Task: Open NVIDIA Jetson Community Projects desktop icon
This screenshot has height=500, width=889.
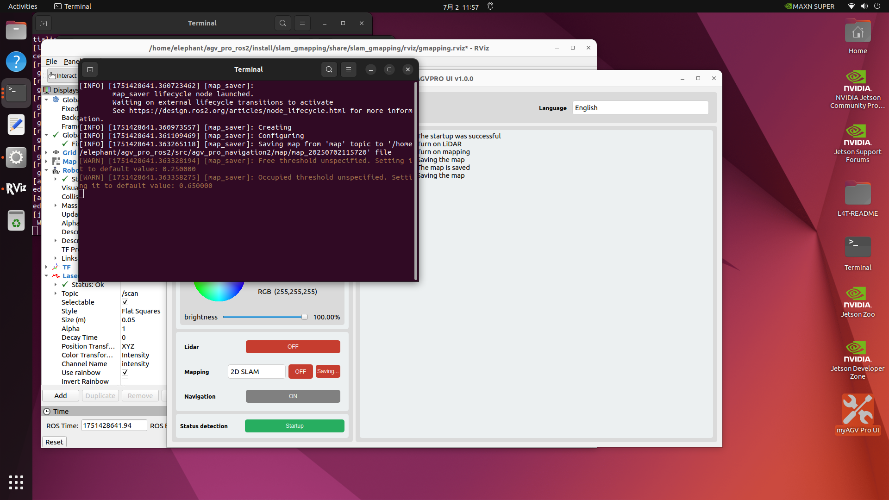Action: [858, 90]
